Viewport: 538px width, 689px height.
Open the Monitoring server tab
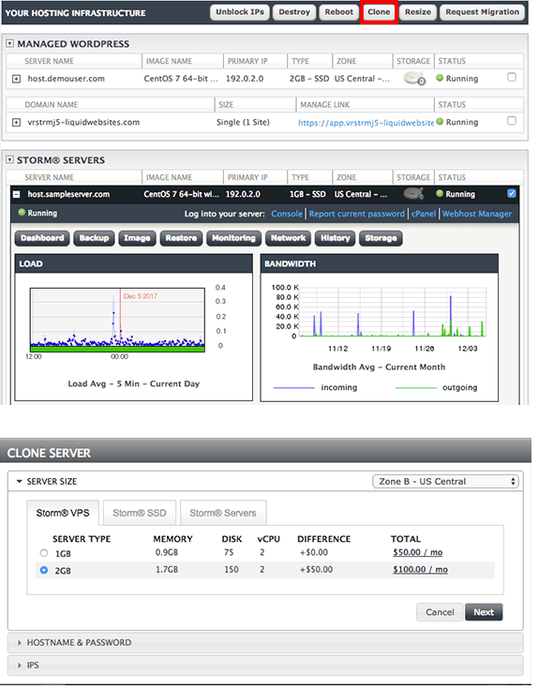(233, 238)
